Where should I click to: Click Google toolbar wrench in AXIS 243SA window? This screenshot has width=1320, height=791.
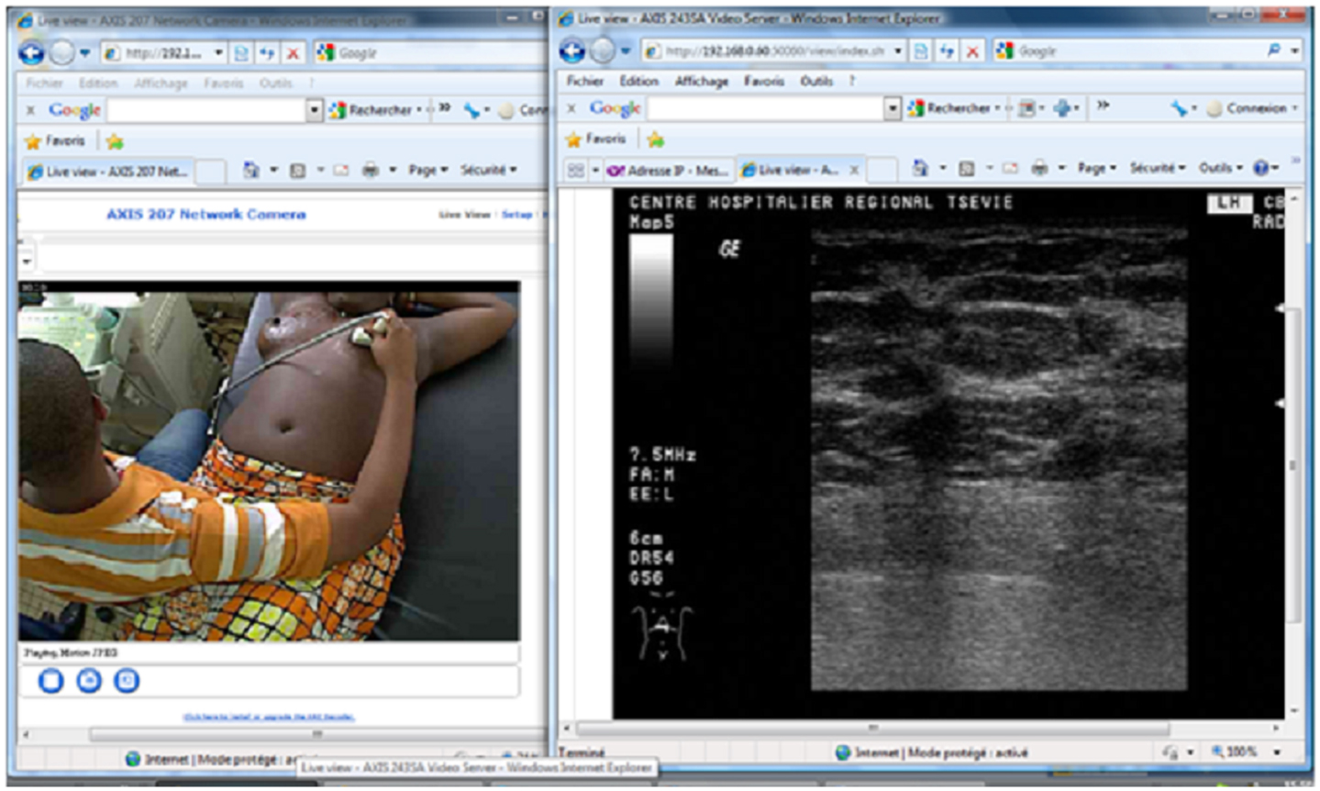click(x=1179, y=108)
